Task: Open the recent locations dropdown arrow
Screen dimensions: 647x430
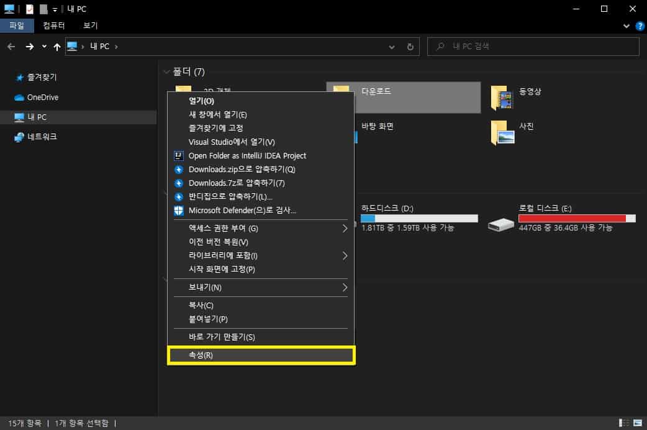Action: coord(44,46)
